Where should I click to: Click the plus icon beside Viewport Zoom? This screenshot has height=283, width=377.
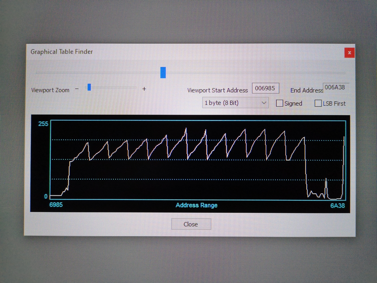click(144, 89)
